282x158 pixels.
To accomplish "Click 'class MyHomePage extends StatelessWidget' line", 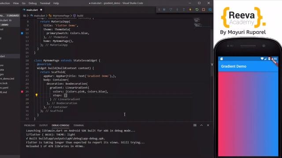I will [x=67, y=61].
